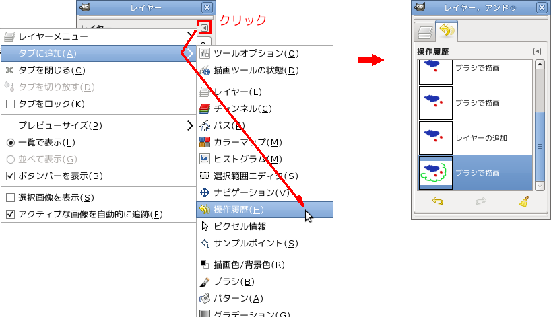This screenshot has height=317, width=551.
Task: Click the レイヤー(L) stack icon in submenu
Action: pos(205,92)
